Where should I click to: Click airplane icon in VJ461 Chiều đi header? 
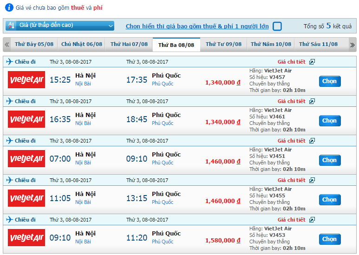pyautogui.click(x=9, y=101)
